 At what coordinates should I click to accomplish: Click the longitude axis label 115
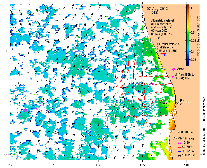click(x=142, y=165)
